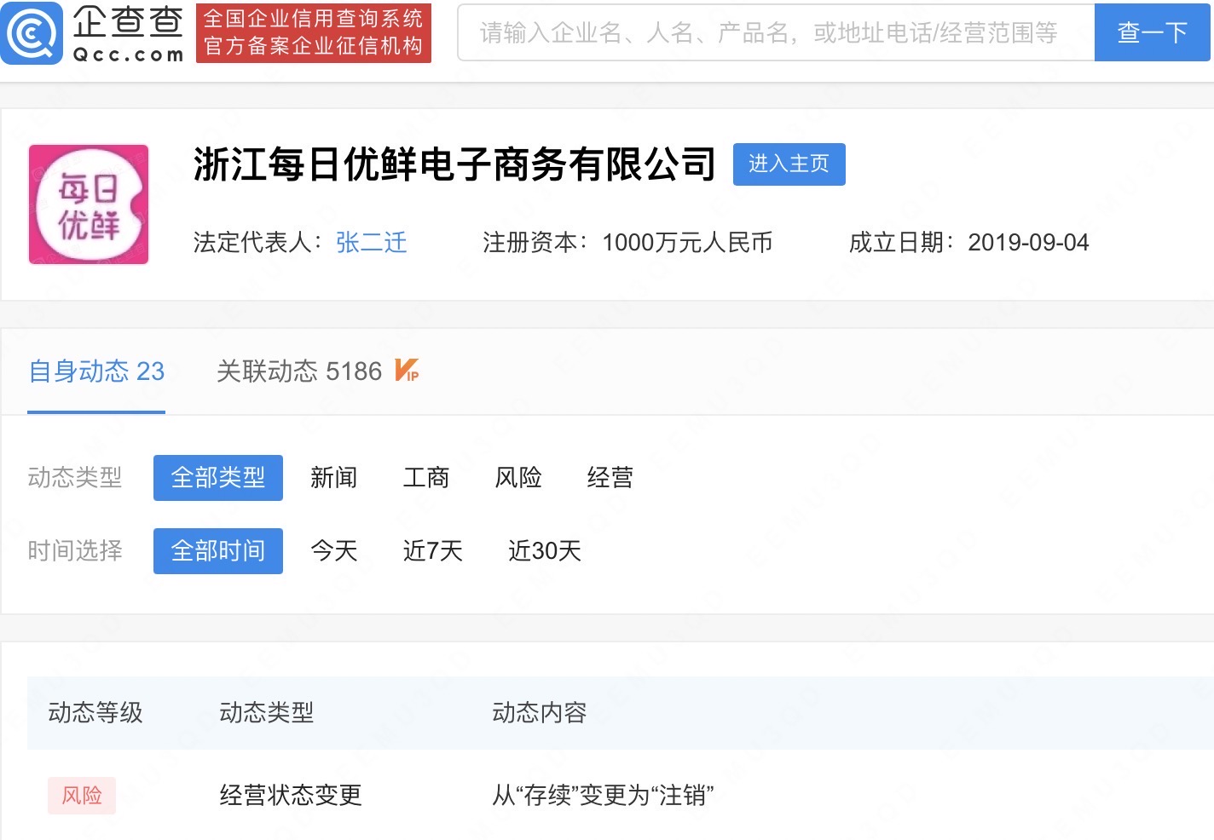Click the 从"存续"变更为"注销" content text
Viewport: 1214px width, 840px height.
[604, 796]
